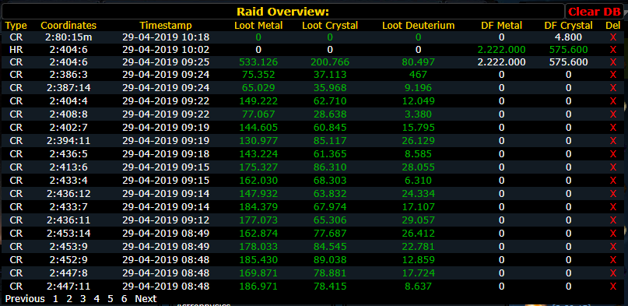Remove the 2:408:8 raid entry
Viewport: 628px width, 306px height.
coord(612,114)
